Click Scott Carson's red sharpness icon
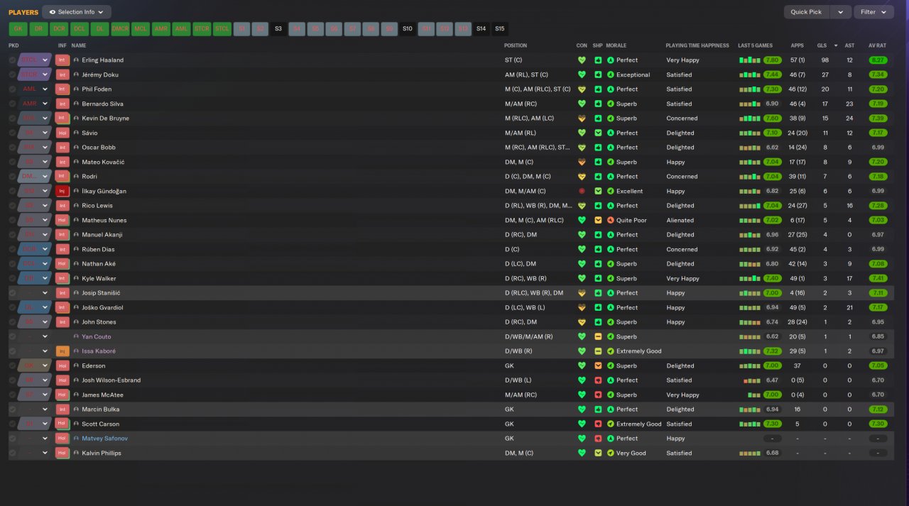Screen dimensions: 909x506 [x=598, y=424]
